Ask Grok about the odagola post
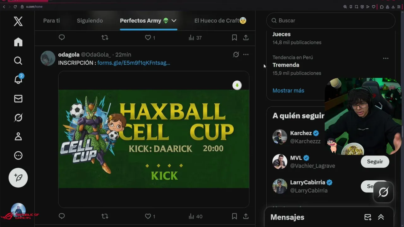 pyautogui.click(x=236, y=55)
